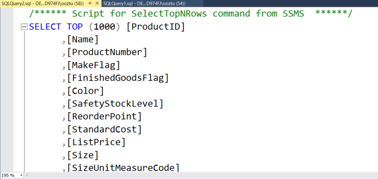
Task: Click the [Color] column text
Action: [x=85, y=91]
